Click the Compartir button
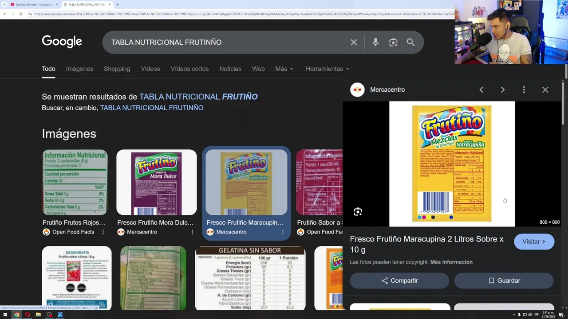568x319 pixels. [x=399, y=280]
